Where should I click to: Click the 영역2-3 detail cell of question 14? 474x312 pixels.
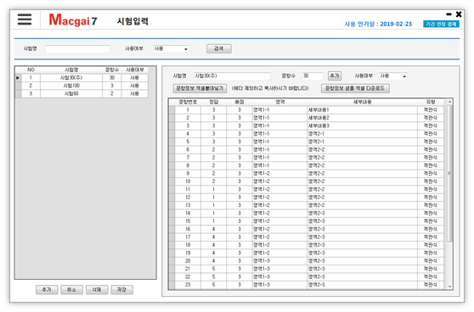362,214
